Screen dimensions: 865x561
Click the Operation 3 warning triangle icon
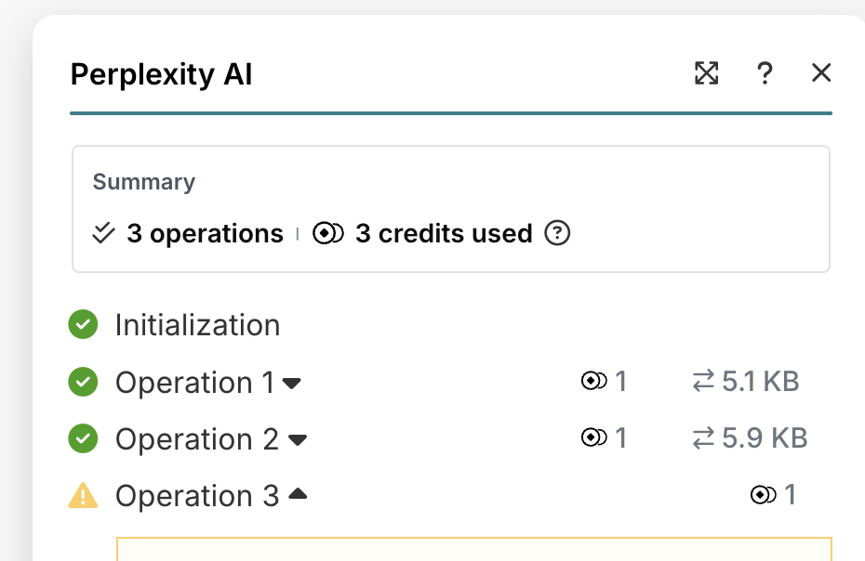point(84,496)
